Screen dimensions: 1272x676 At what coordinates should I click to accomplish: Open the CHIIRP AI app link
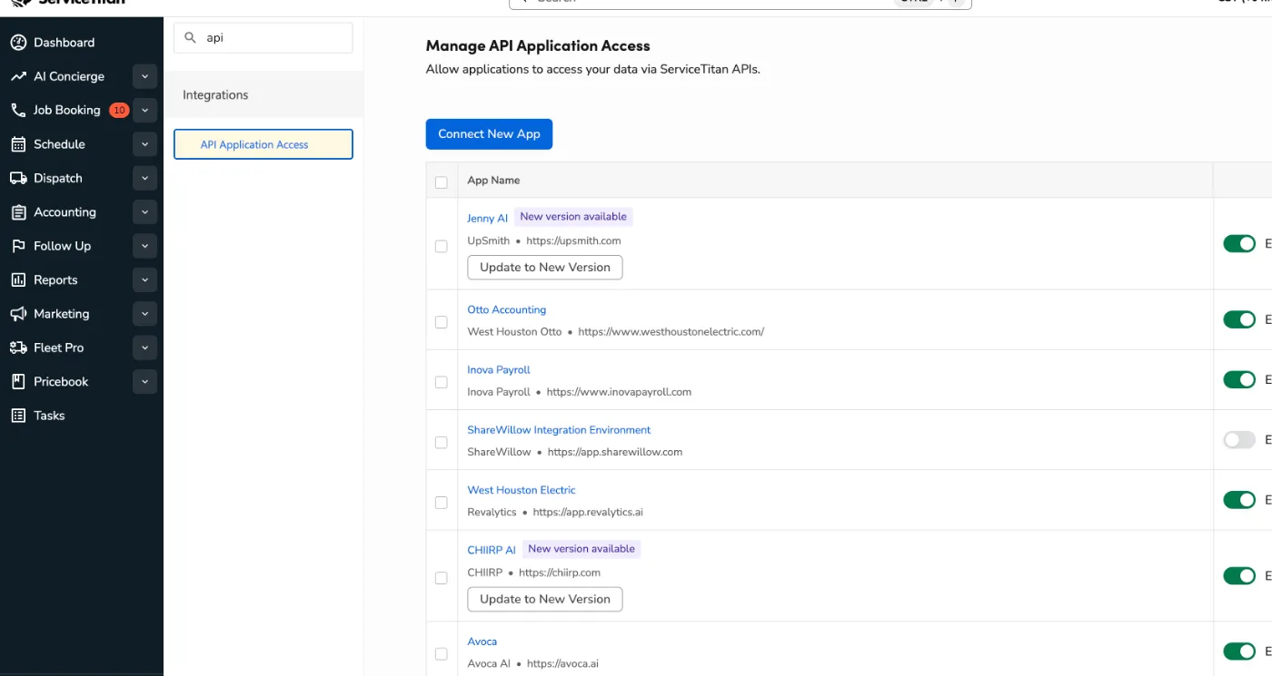click(x=492, y=550)
